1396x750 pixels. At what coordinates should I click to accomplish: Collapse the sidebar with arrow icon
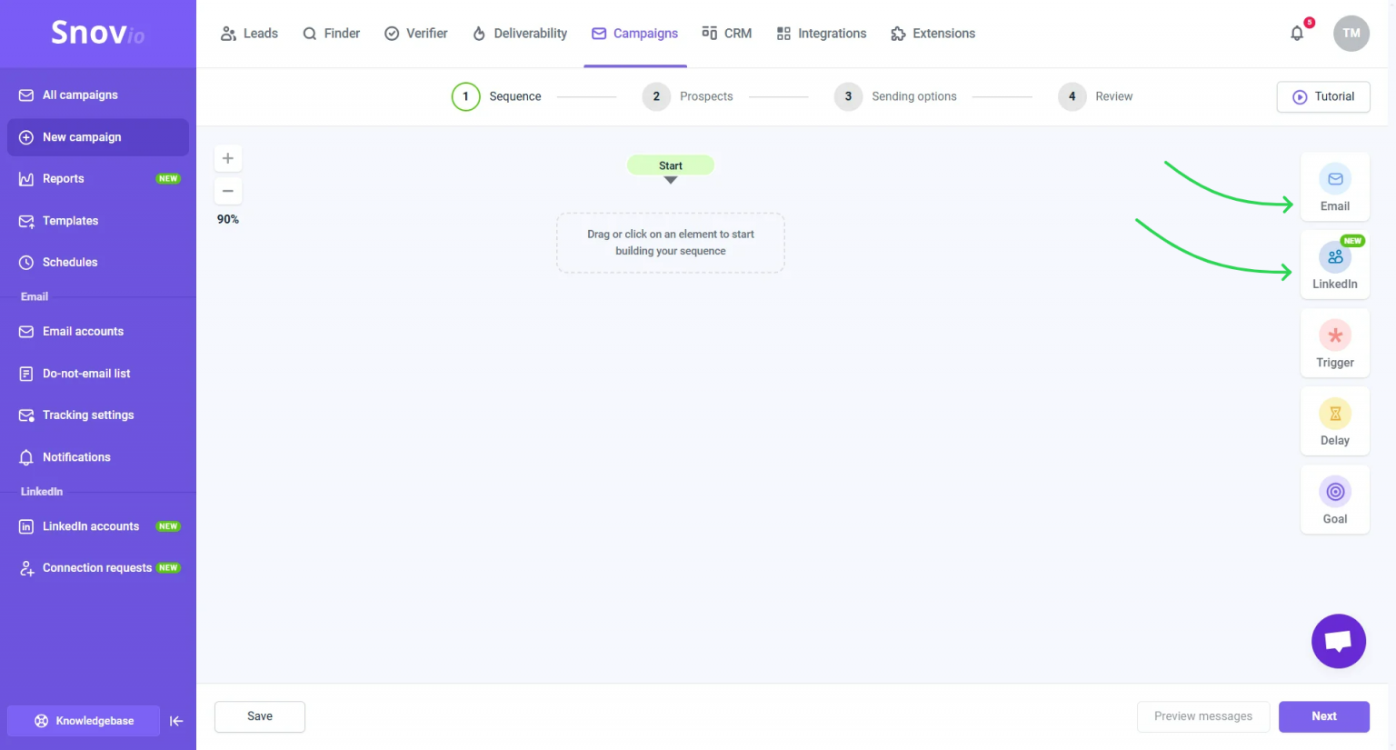tap(176, 721)
